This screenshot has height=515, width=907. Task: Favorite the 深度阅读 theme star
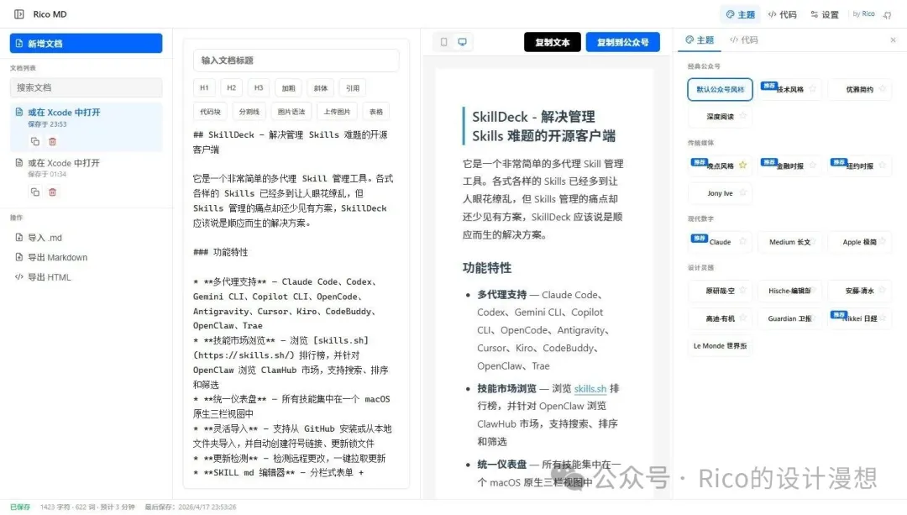(742, 116)
